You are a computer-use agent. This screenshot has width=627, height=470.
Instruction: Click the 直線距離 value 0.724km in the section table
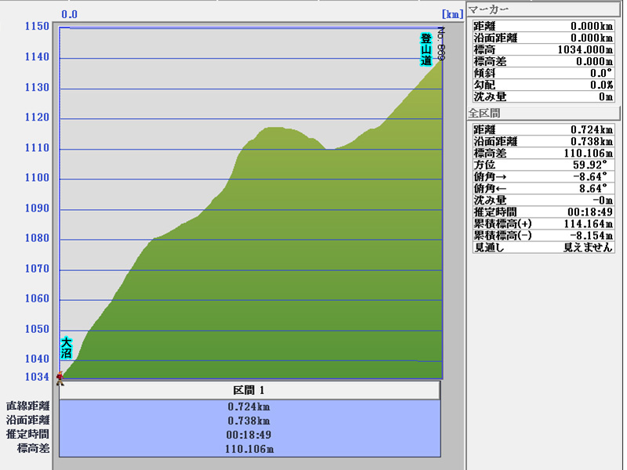coord(250,407)
